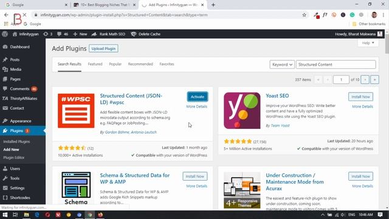Click the current page number field

341,80
